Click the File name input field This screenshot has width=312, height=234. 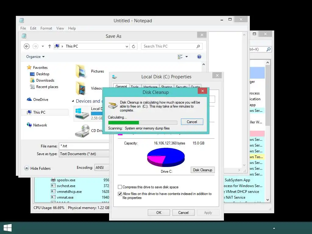coord(84,146)
